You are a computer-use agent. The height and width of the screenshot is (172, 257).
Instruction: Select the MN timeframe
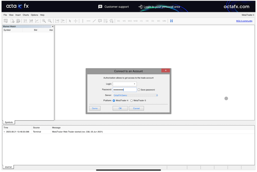[164, 21]
